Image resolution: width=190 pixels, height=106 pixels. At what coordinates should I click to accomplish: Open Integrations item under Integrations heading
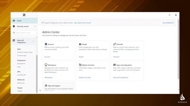[x=21, y=64]
